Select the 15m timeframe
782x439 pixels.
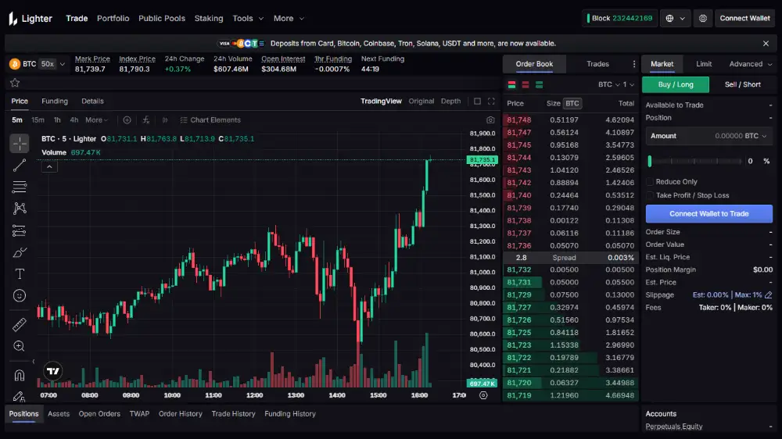38,120
